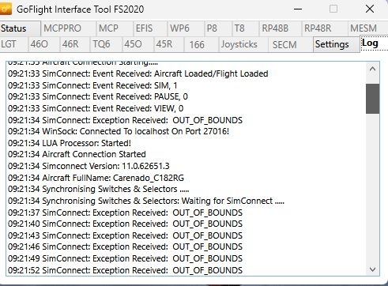Click the log scrollbar thumb
This screenshot has height=286, width=388.
(372, 99)
